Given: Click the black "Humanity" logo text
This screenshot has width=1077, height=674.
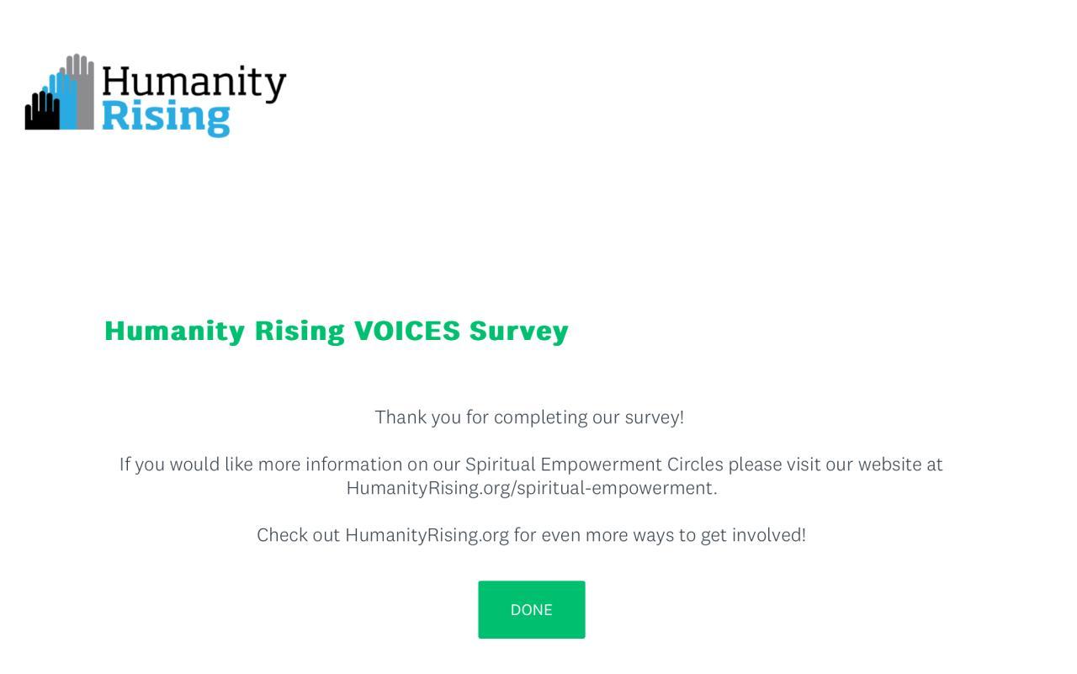Looking at the screenshot, I should [x=194, y=84].
